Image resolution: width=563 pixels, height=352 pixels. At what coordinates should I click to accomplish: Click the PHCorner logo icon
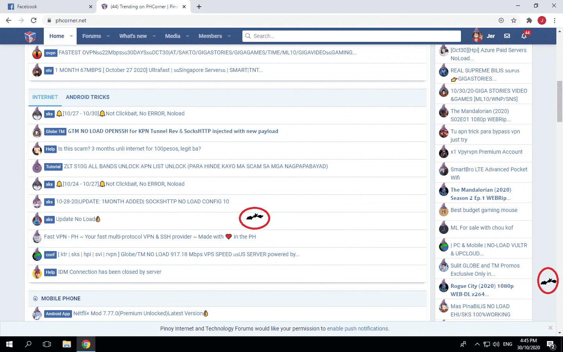(30, 36)
